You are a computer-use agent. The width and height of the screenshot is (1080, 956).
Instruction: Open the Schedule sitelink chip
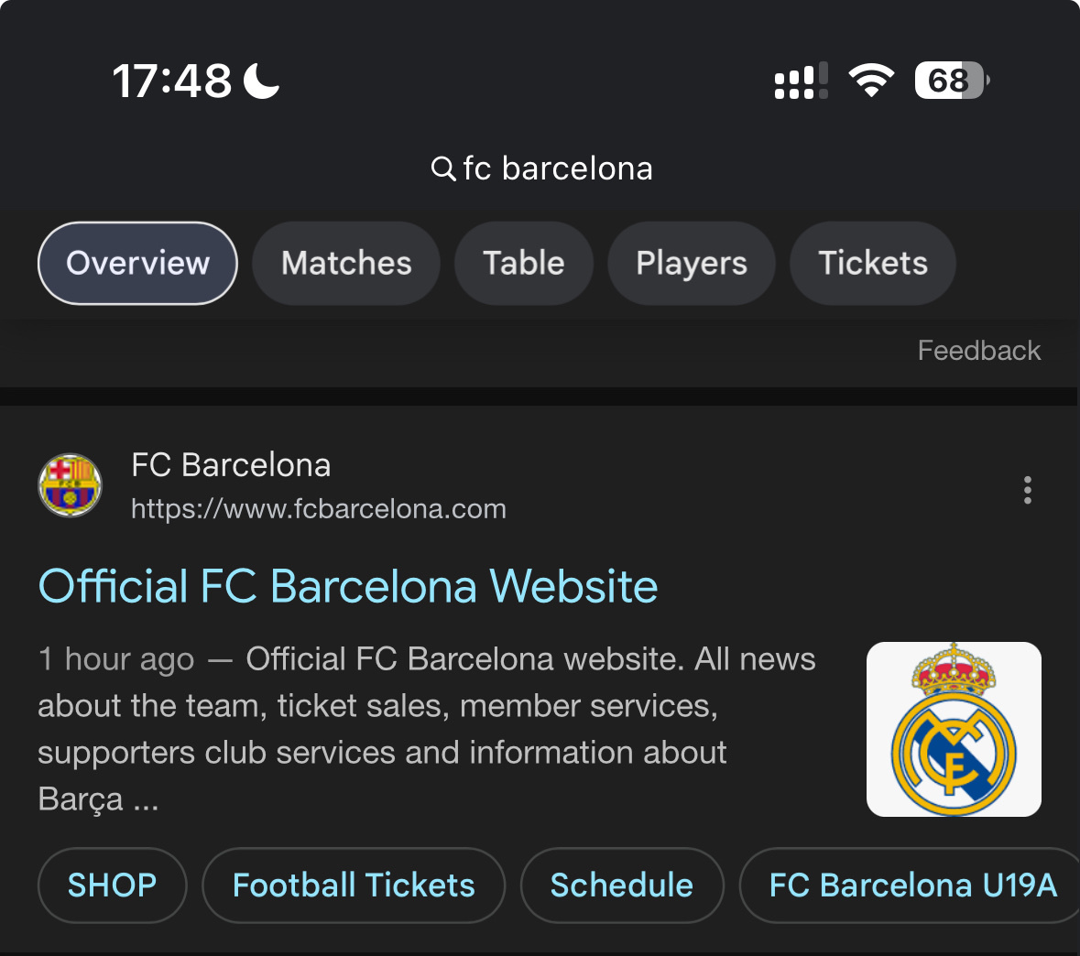point(622,885)
